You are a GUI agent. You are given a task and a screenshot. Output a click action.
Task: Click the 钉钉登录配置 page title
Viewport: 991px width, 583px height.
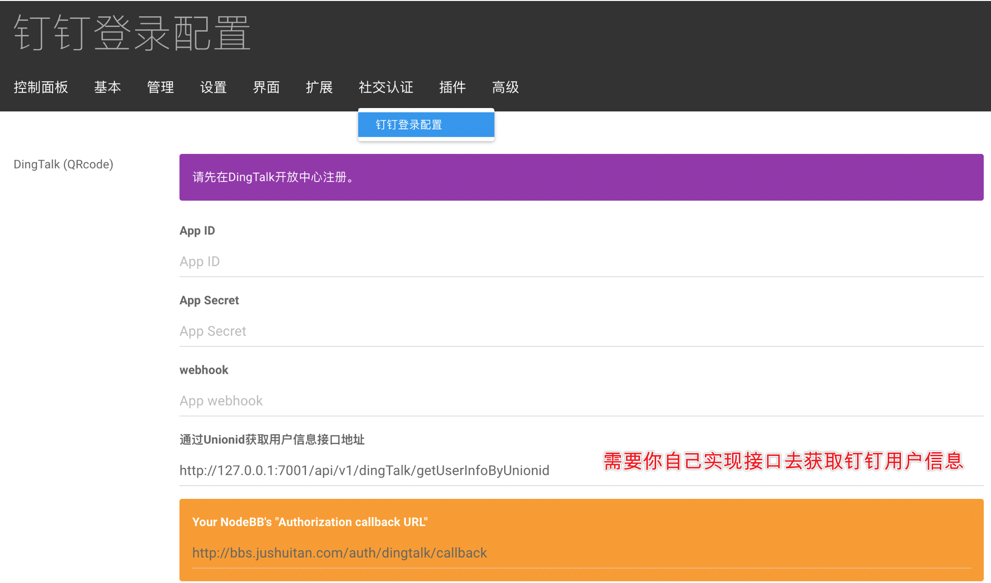click(x=132, y=33)
